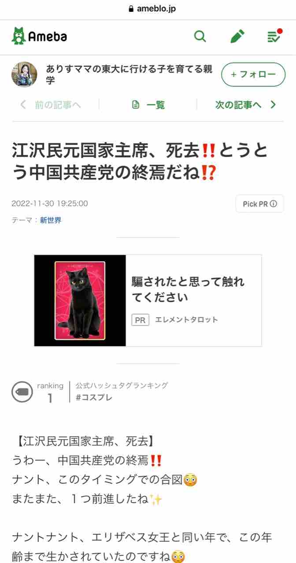Tap the right chevron after 次の記事へ
This screenshot has height=563, width=296.
click(273, 105)
